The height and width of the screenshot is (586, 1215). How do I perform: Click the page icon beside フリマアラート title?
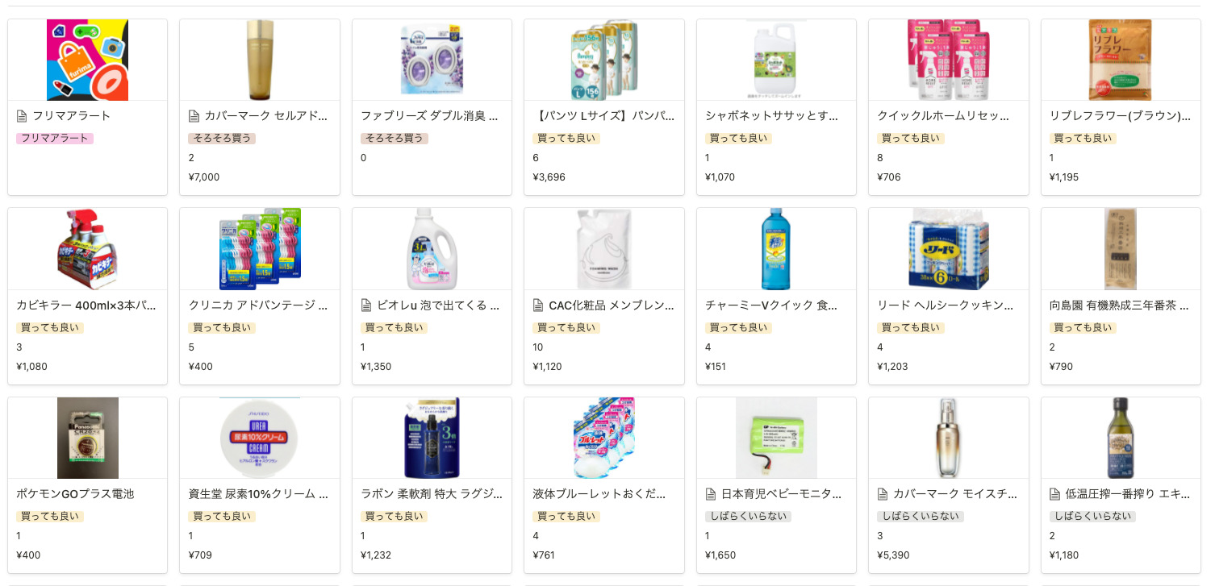point(22,116)
